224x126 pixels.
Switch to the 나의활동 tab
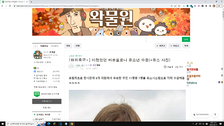[55, 46]
